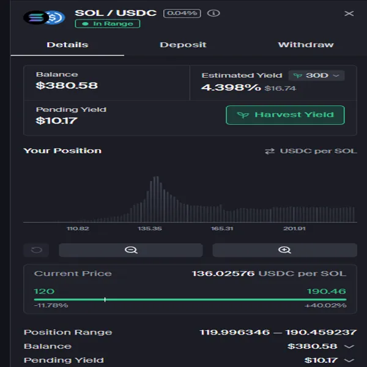Click the -11.78% lower range percentage
This screenshot has width=367, height=367.
click(51, 305)
